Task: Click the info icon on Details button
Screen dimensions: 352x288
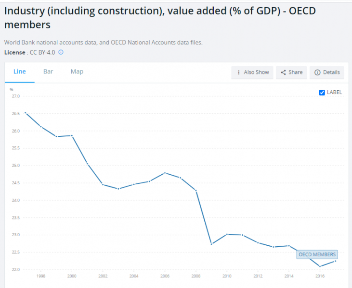Action: (x=317, y=72)
